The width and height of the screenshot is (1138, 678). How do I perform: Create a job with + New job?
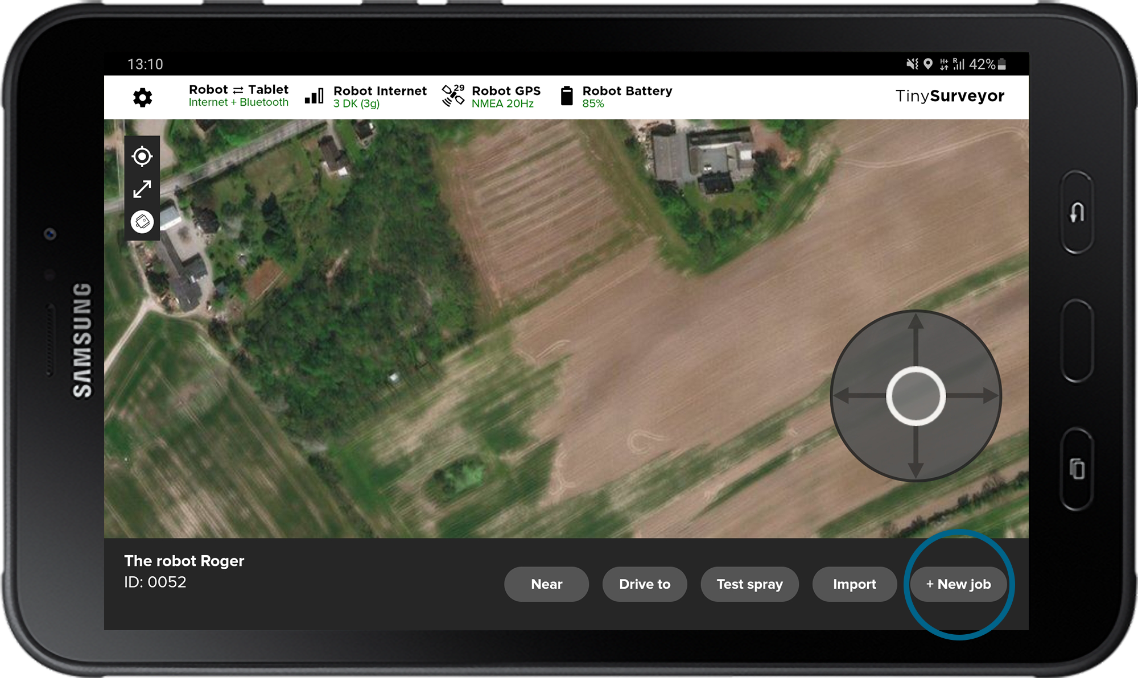coord(958,584)
